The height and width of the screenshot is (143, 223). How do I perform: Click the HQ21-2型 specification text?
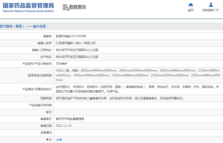(138, 75)
